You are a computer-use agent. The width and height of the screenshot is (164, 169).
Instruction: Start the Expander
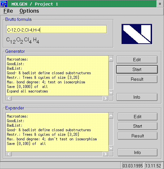point(138,126)
